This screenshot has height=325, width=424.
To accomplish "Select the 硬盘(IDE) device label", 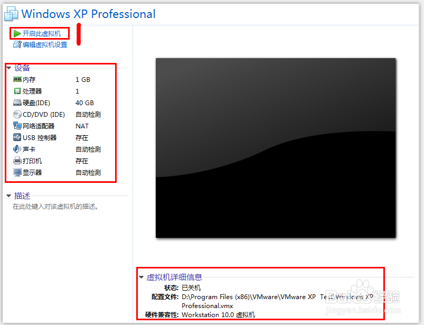I will coord(36,103).
